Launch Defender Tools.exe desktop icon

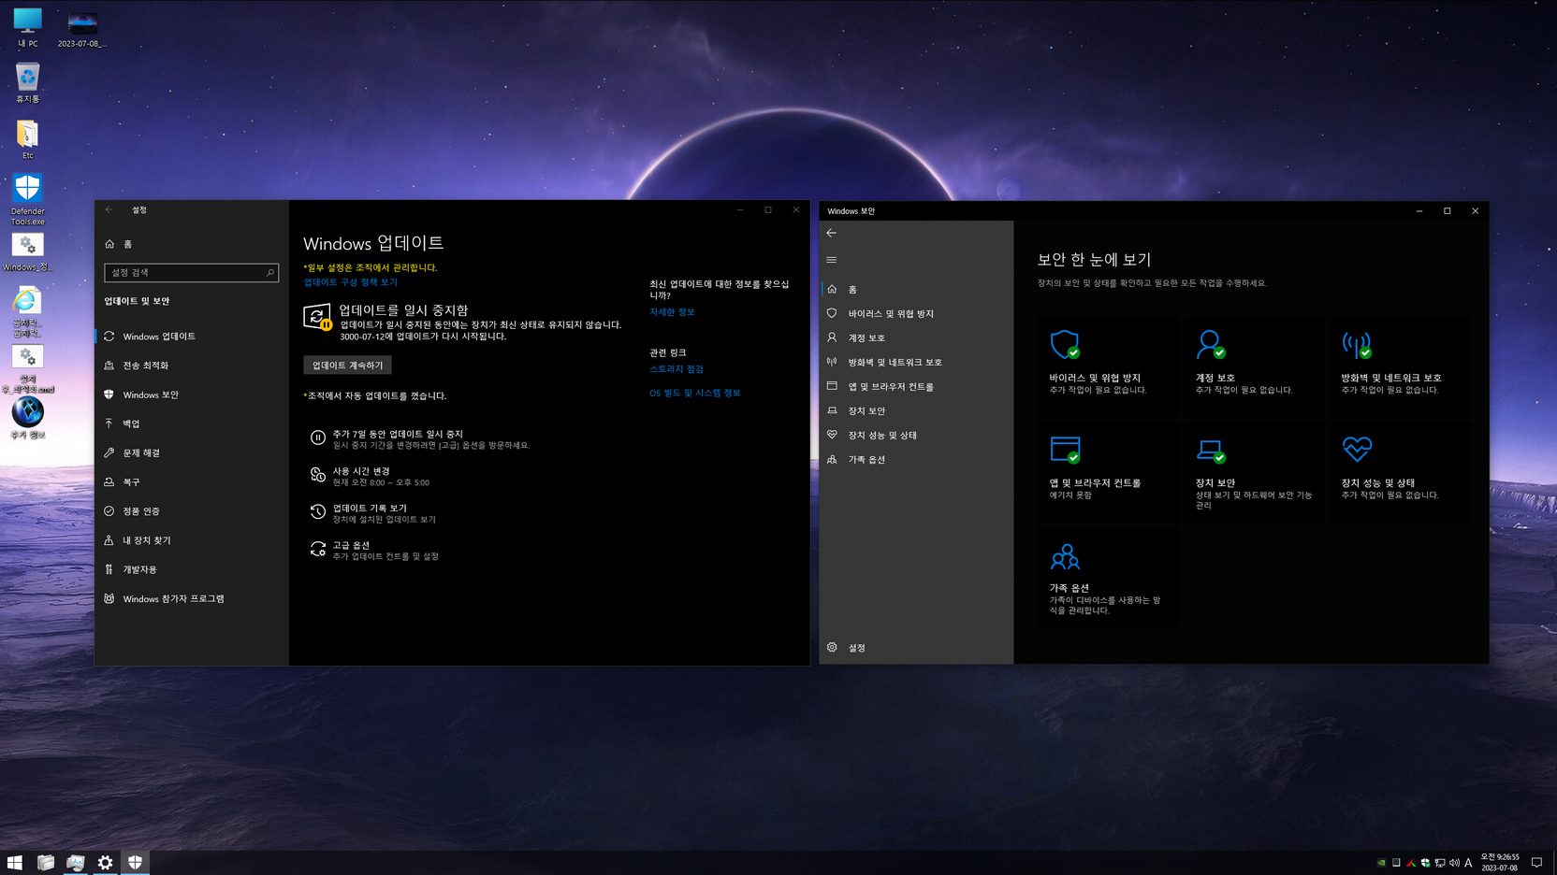[27, 199]
